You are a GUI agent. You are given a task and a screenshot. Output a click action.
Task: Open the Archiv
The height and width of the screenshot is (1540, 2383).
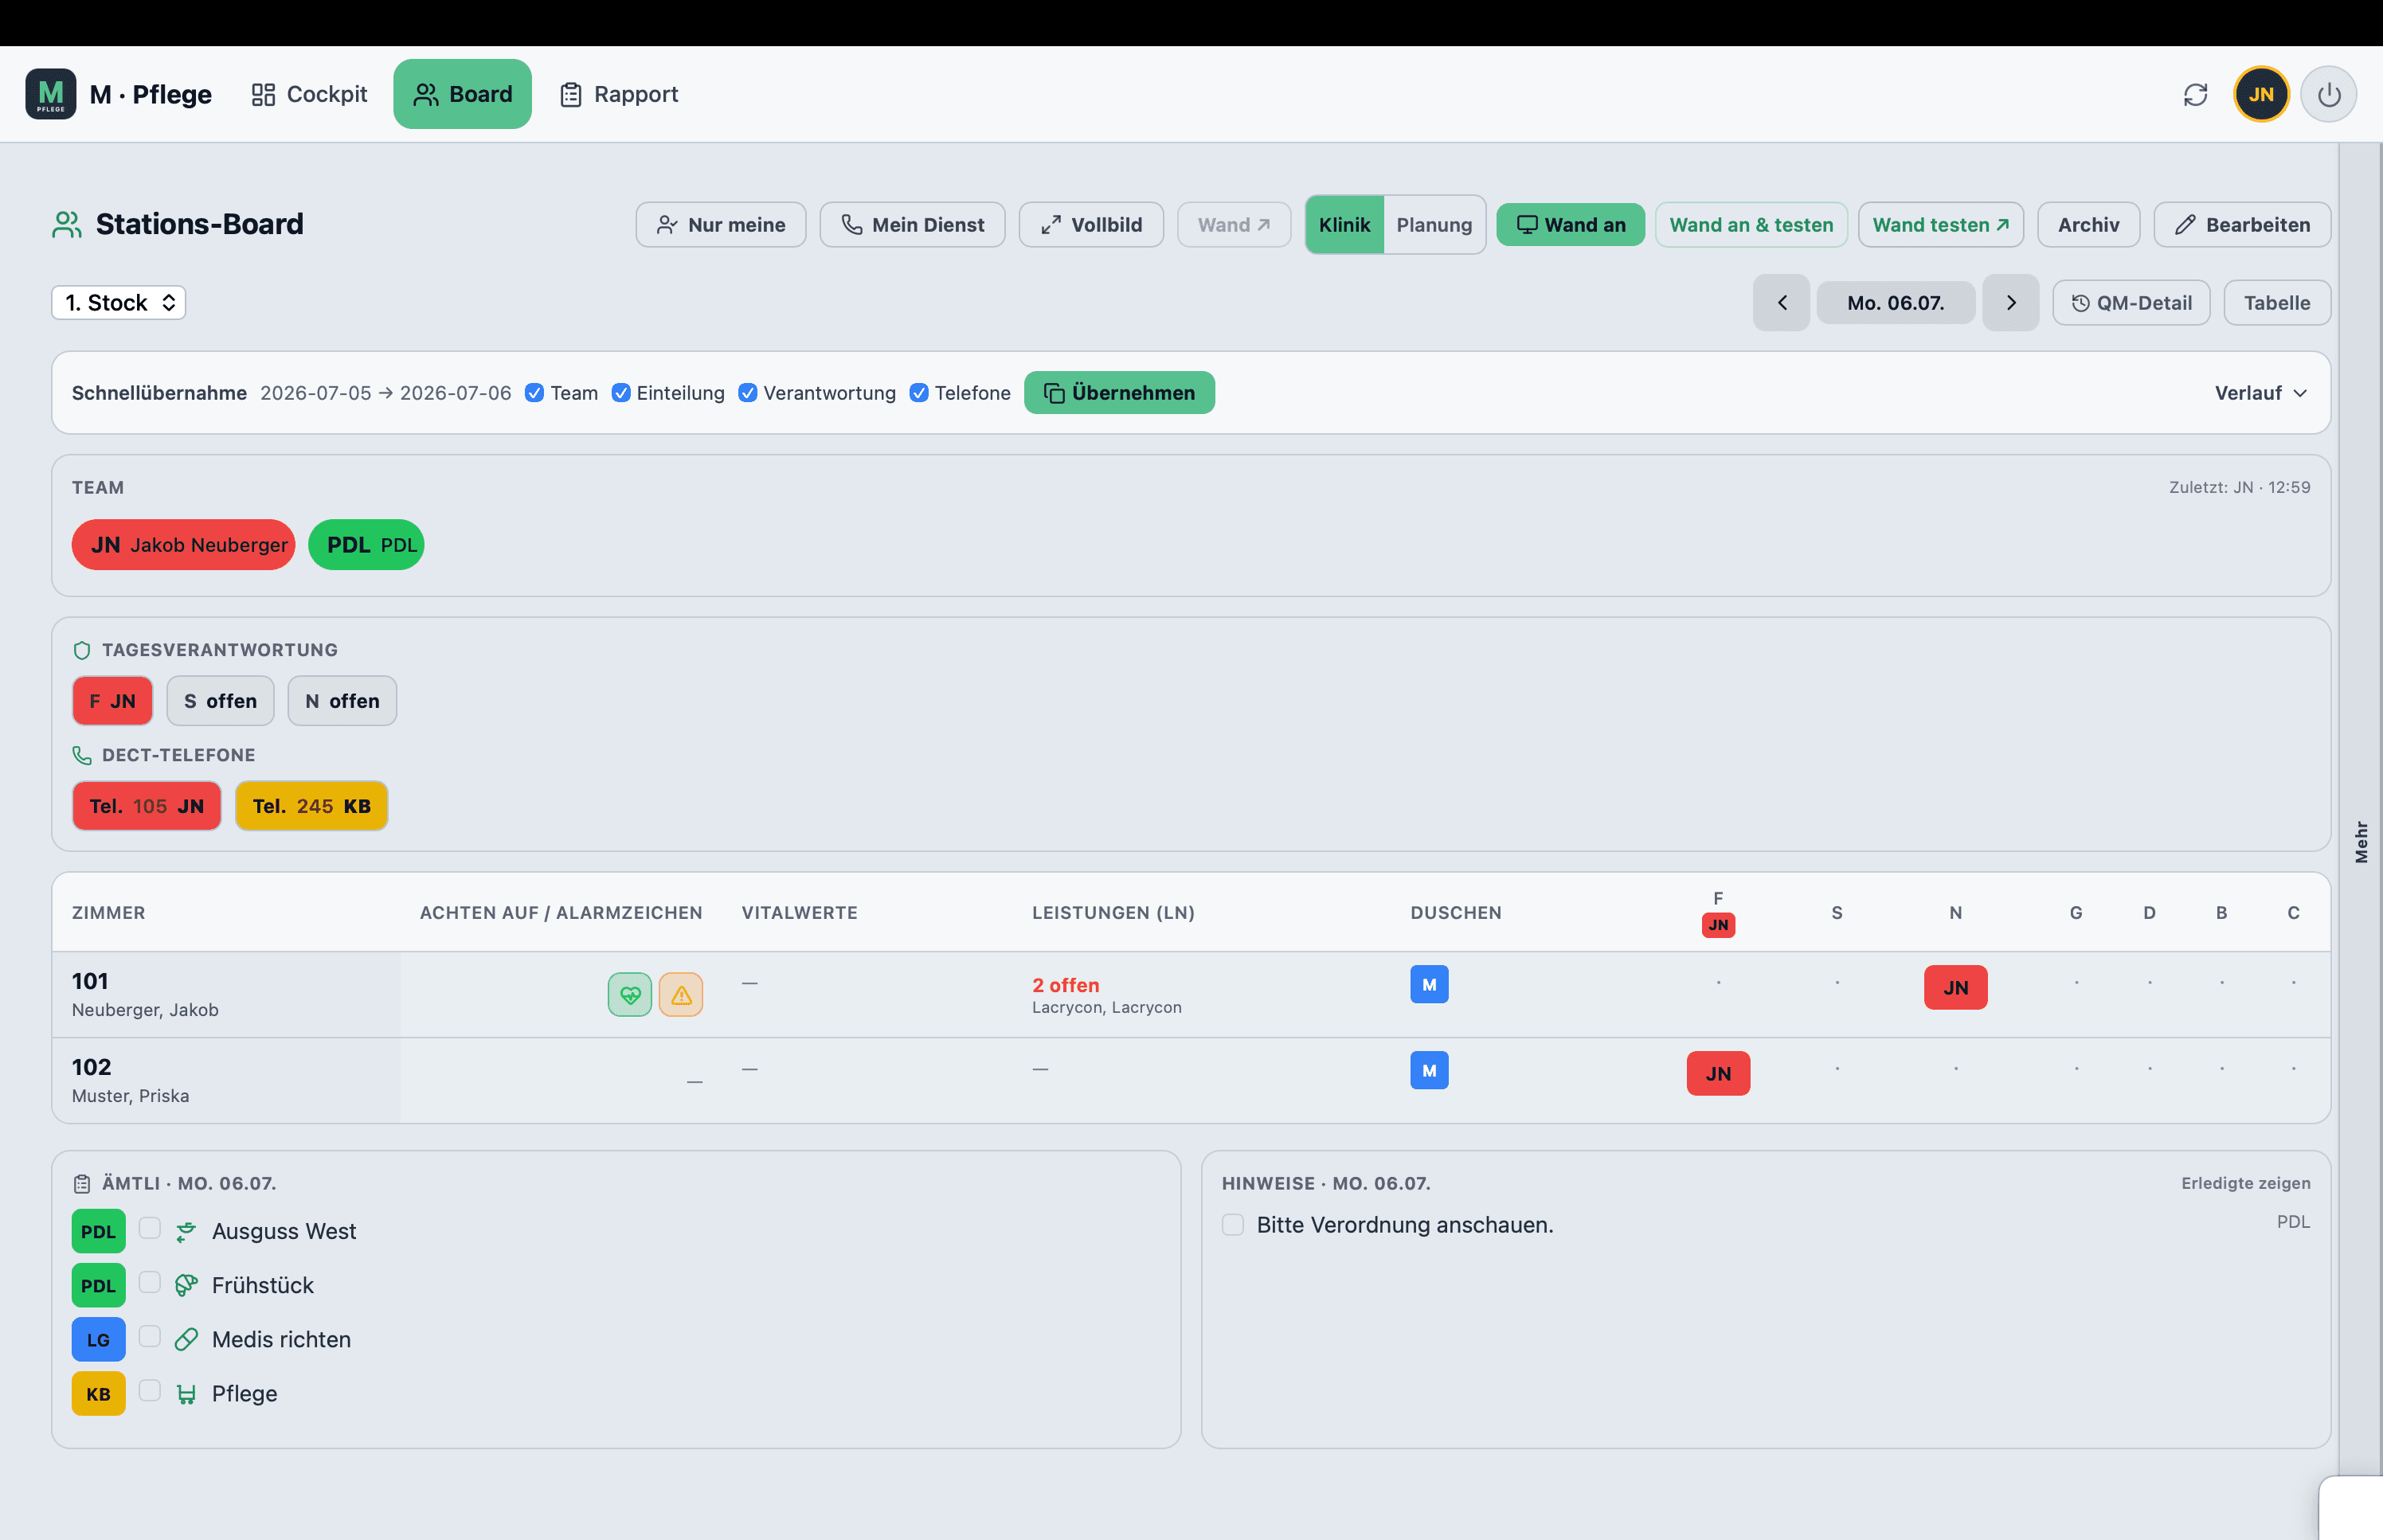tap(2088, 225)
